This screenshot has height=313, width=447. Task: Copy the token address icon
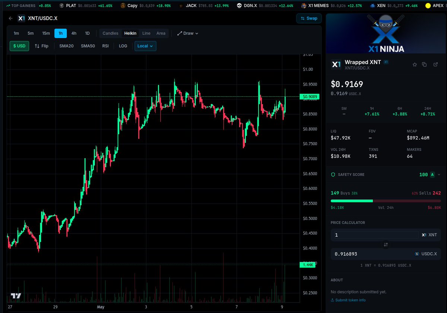(x=424, y=64)
